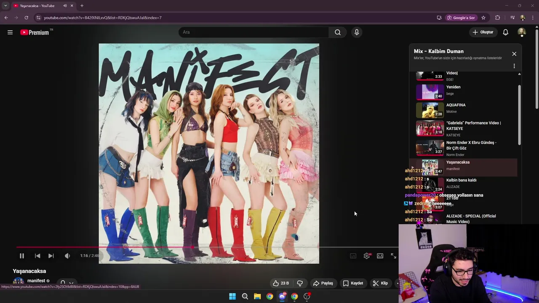Click the magnifier search button
The image size is (539, 303).
coord(338,32)
